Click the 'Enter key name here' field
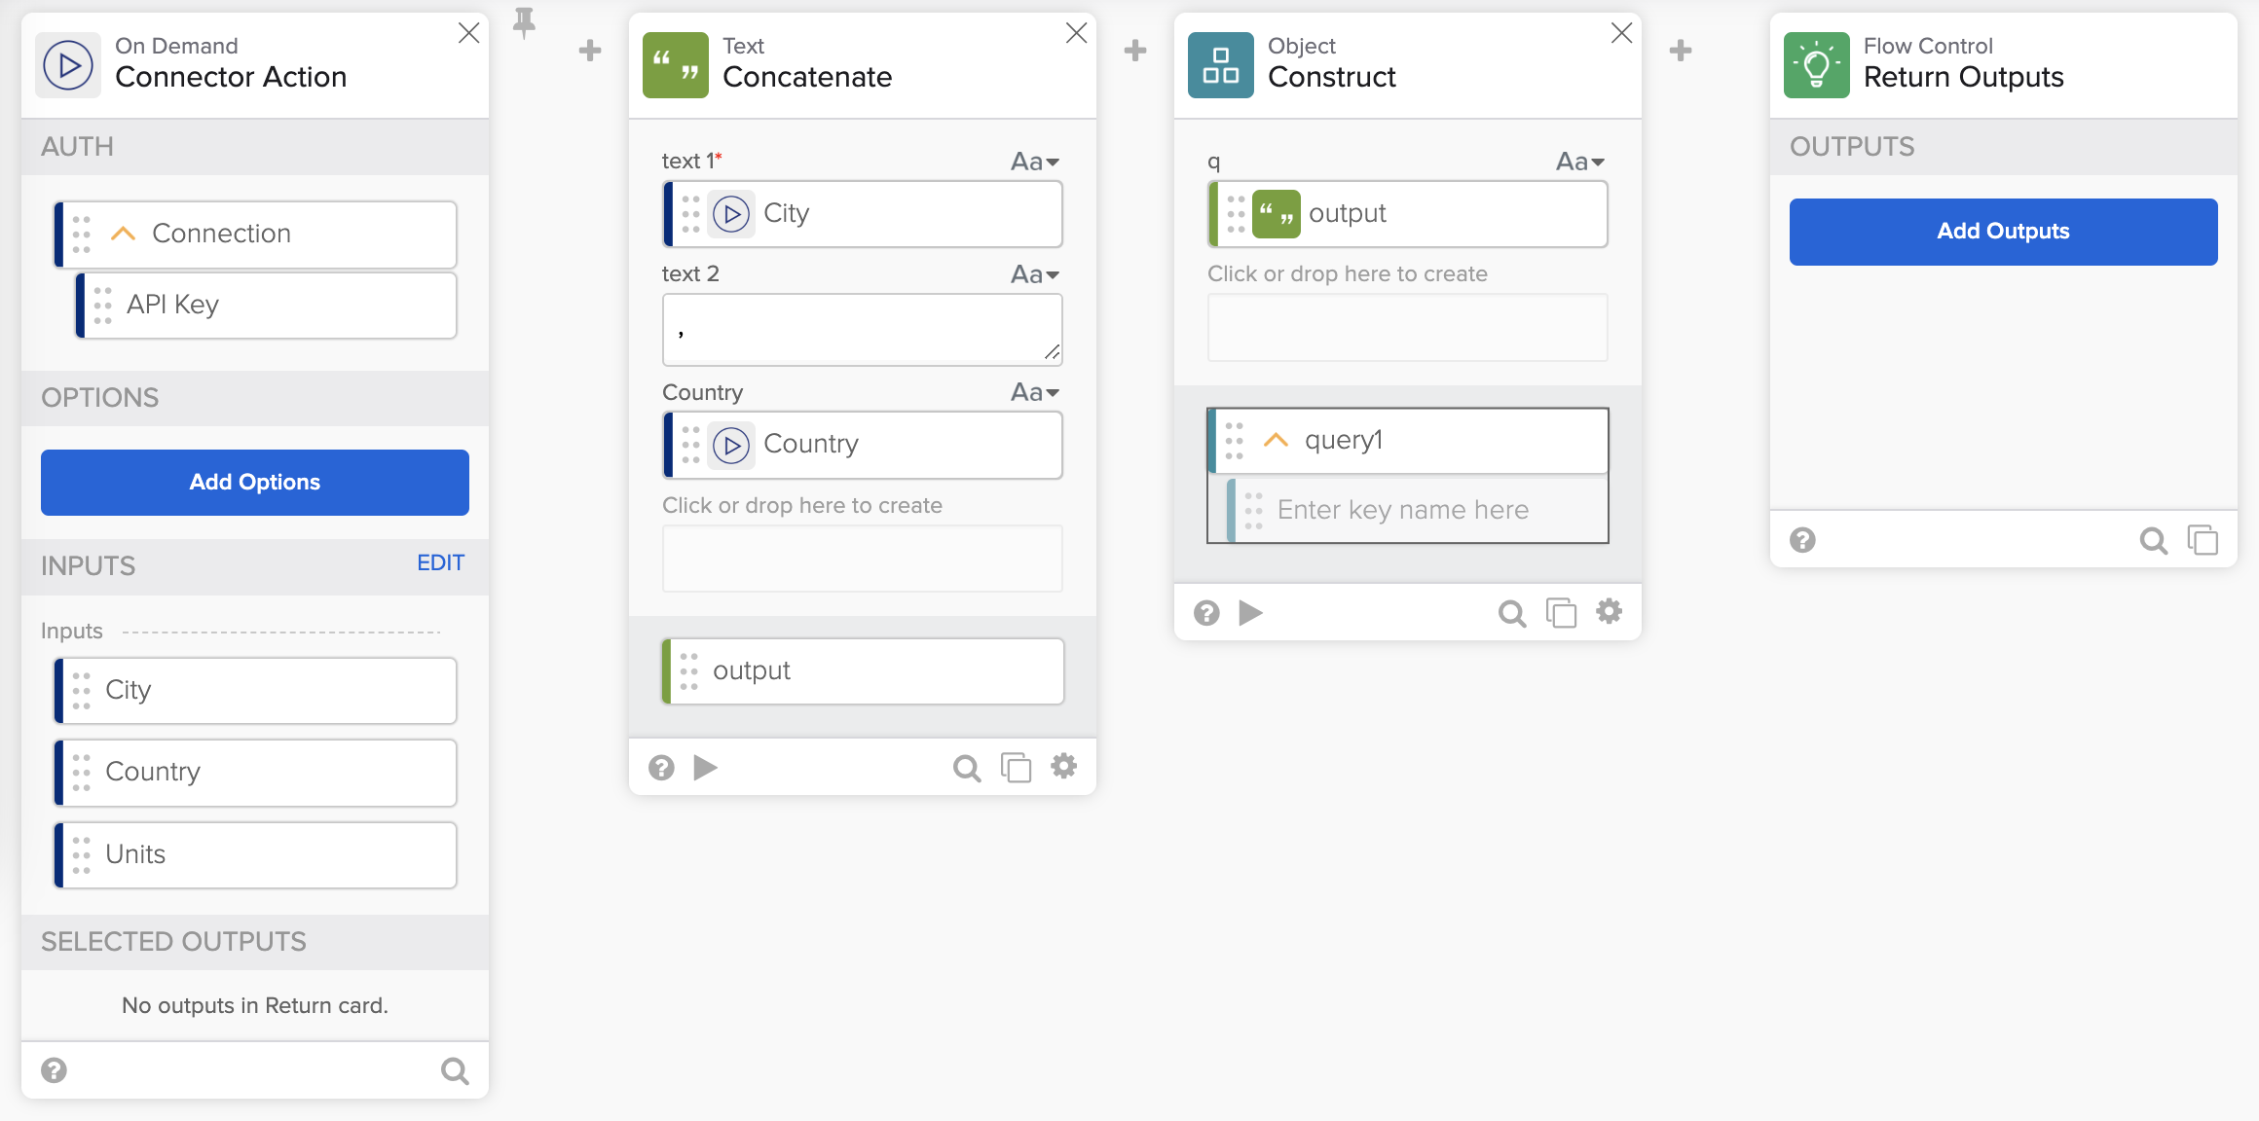Image resolution: width=2259 pixels, height=1121 pixels. tap(1422, 510)
